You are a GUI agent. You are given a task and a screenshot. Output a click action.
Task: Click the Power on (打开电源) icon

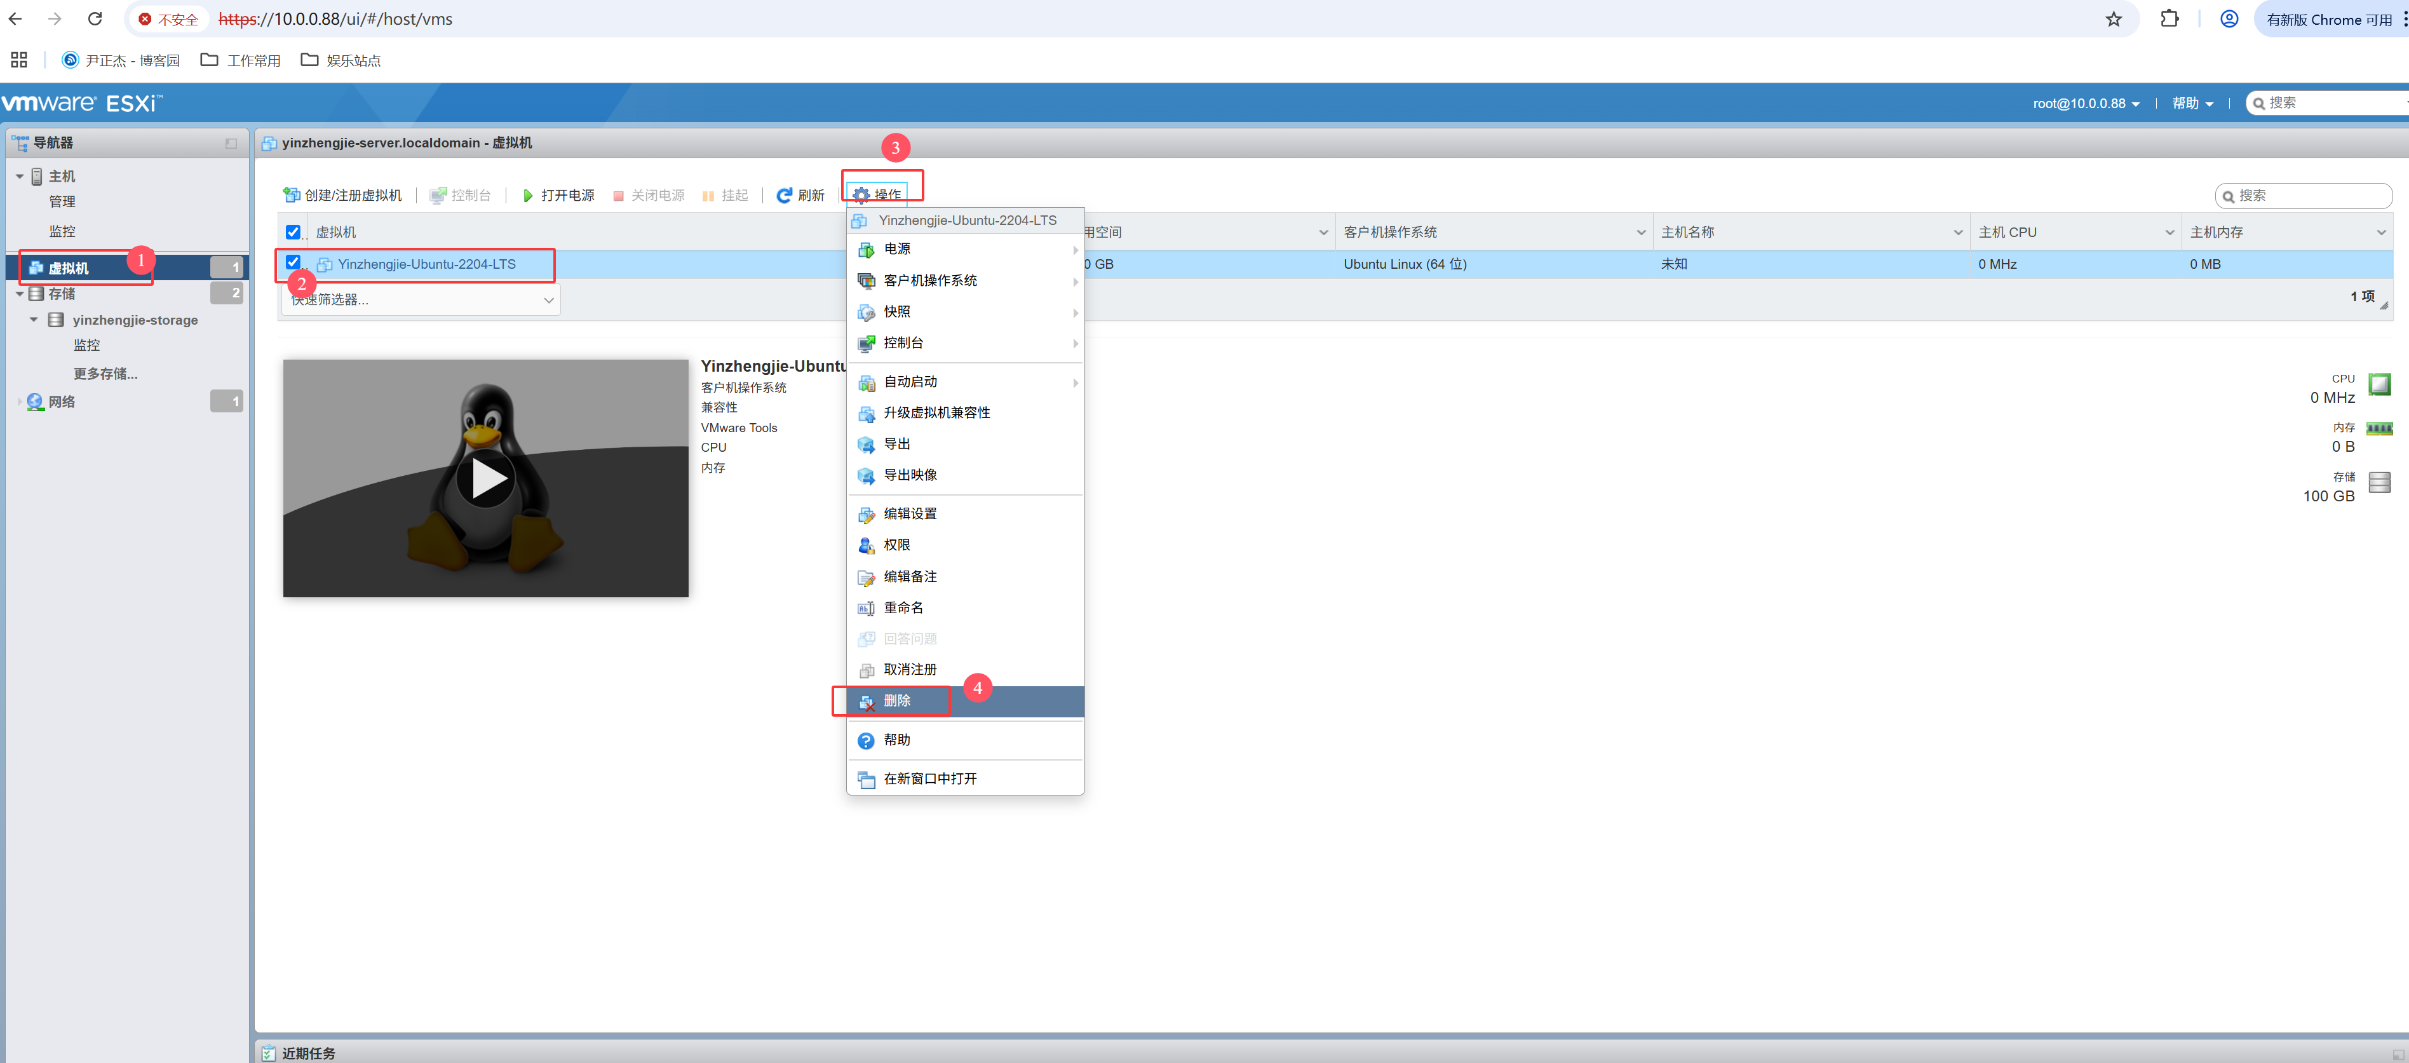527,196
